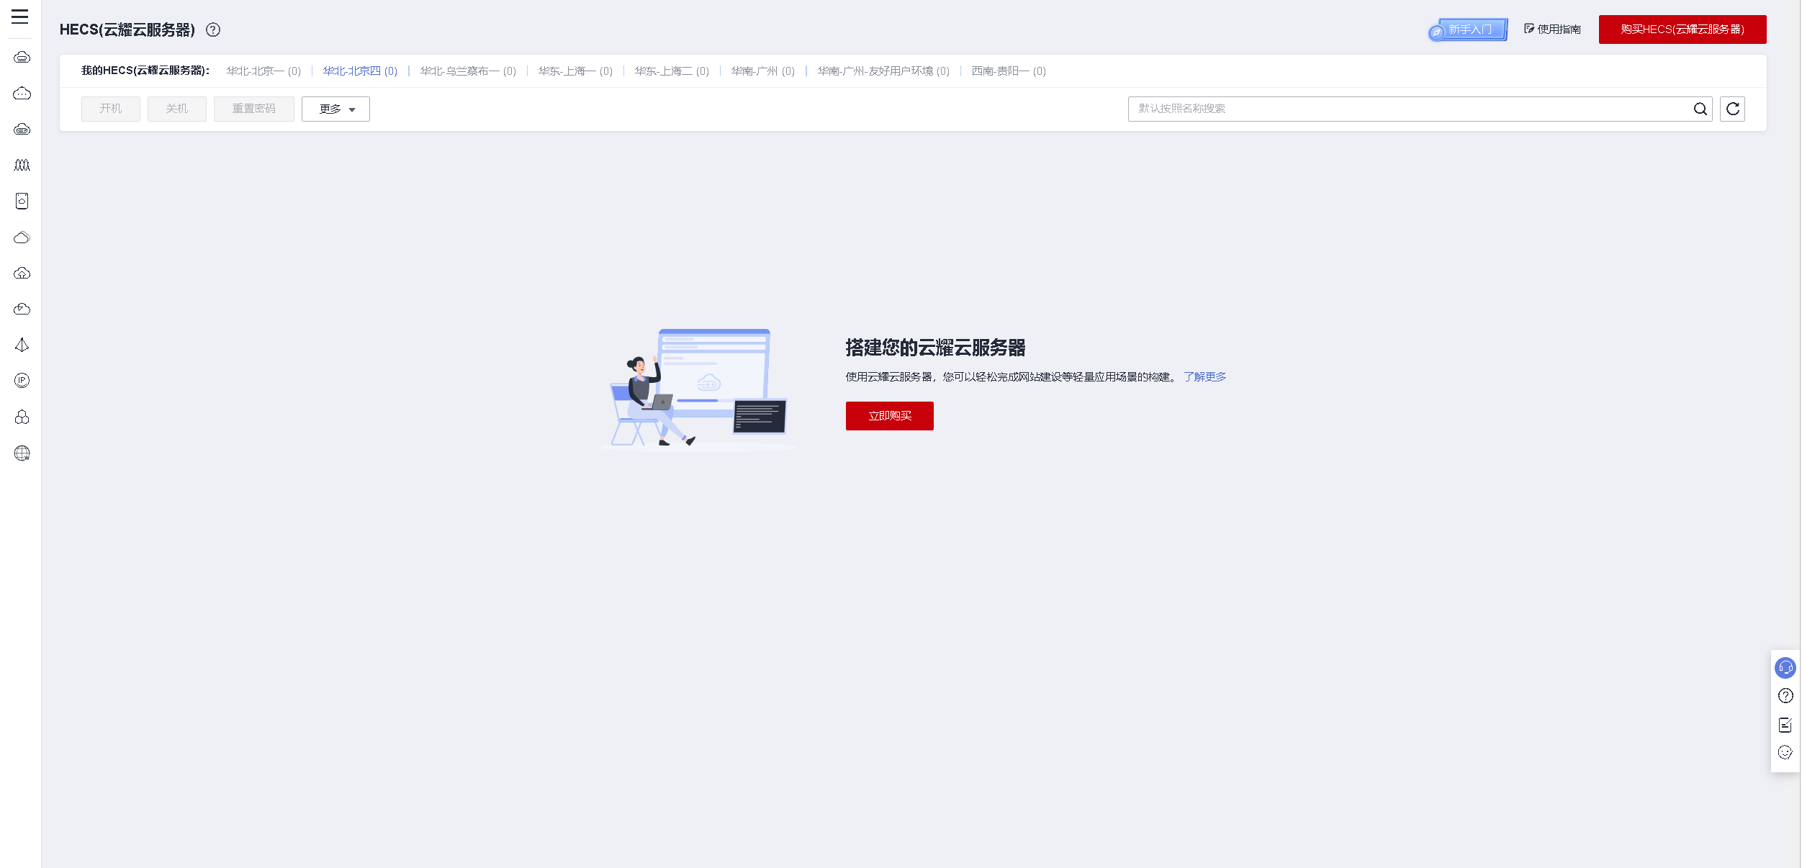Click the name search input field

point(1404,109)
